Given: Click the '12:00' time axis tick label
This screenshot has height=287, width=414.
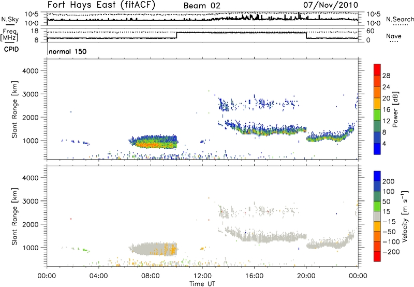Looking at the screenshot, I should click(x=202, y=276).
